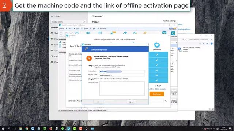The width and height of the screenshot is (234, 131).
Task: Click the Unlimited edition star icon
Action: (157, 45)
